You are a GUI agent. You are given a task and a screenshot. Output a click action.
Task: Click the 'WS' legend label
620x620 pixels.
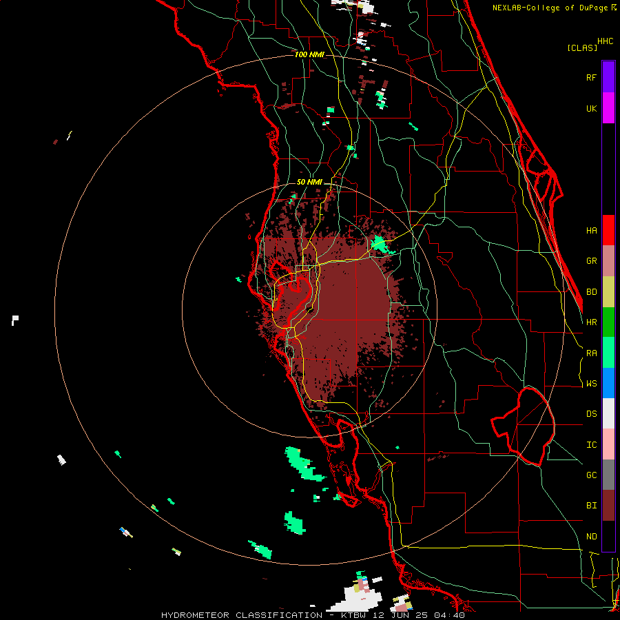(x=591, y=384)
